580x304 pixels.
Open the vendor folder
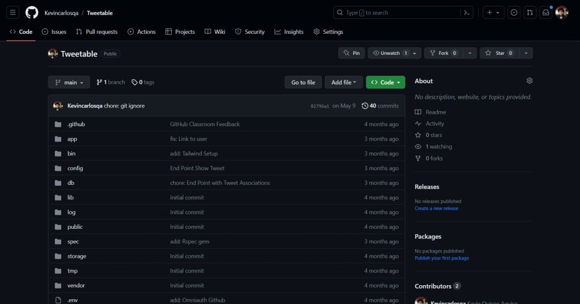[x=76, y=286]
